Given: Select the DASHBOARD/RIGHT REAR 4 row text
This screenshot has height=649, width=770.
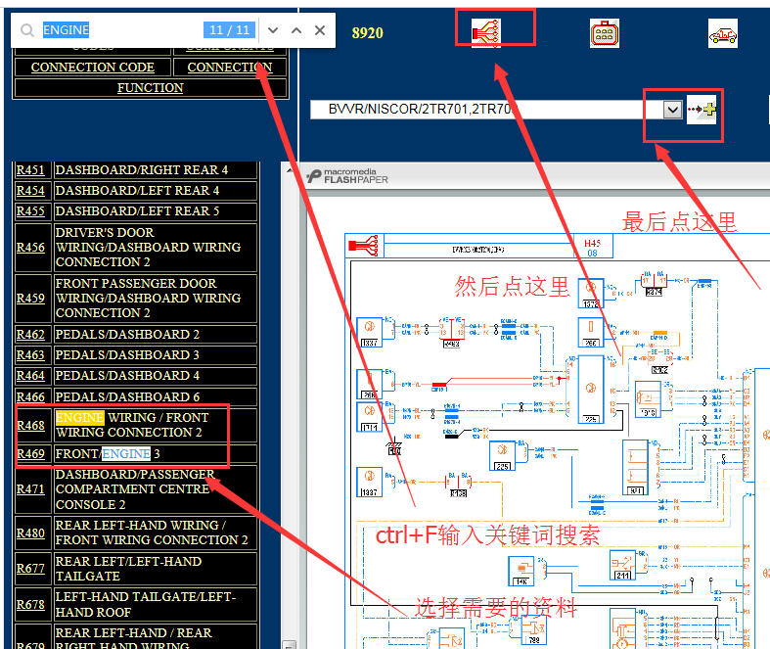Looking at the screenshot, I should [142, 170].
